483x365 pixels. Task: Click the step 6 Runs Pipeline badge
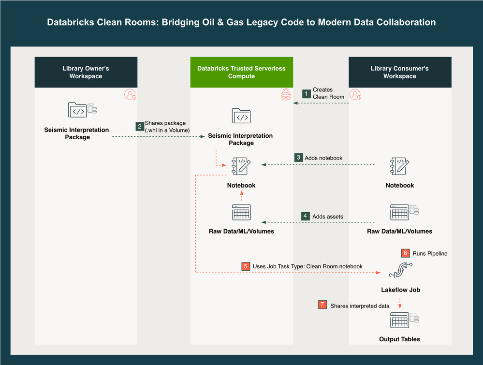click(x=406, y=253)
